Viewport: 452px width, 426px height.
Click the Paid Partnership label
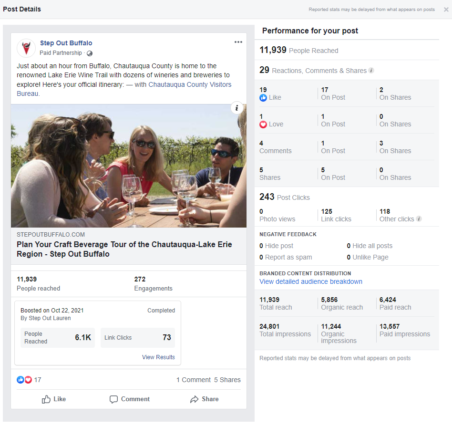(61, 53)
